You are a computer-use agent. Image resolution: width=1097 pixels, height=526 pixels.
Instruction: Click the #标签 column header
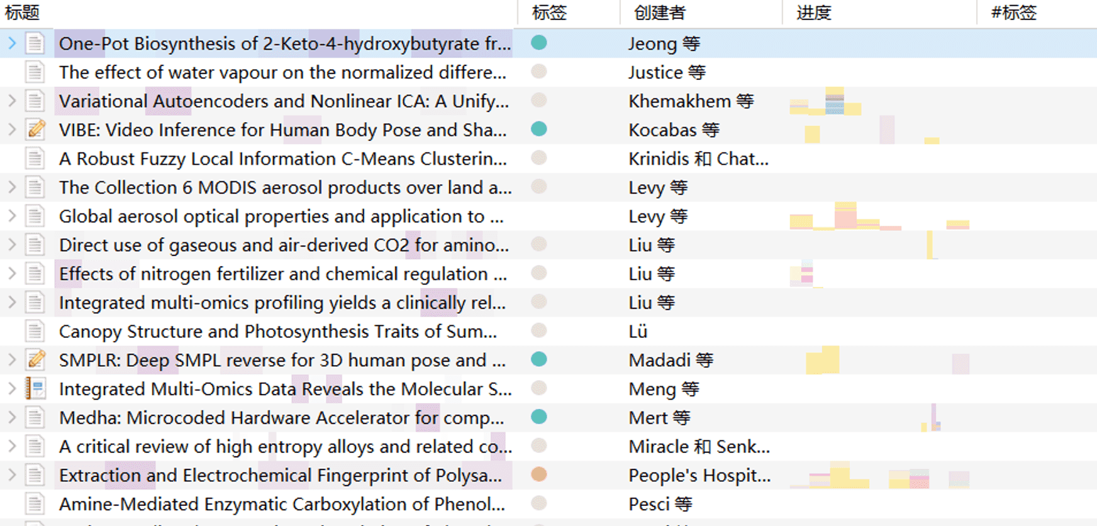1013,13
